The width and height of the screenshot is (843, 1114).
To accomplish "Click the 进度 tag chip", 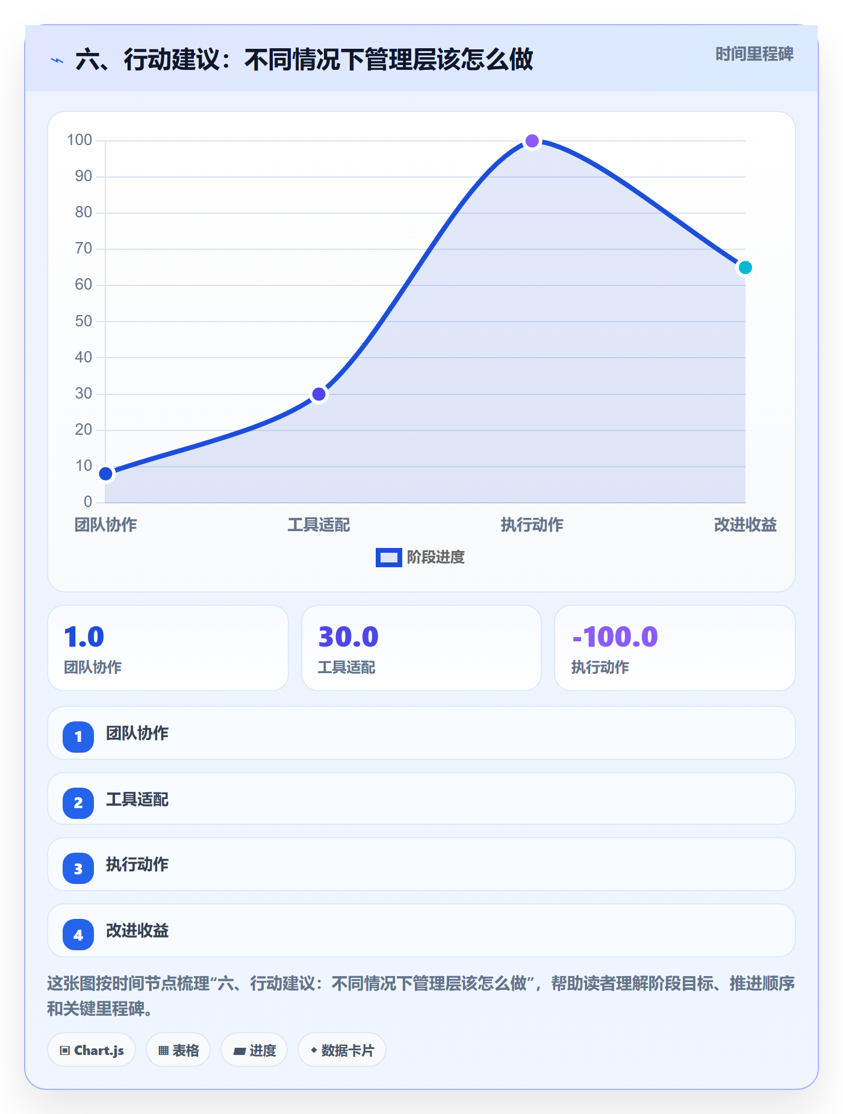I will (254, 1050).
